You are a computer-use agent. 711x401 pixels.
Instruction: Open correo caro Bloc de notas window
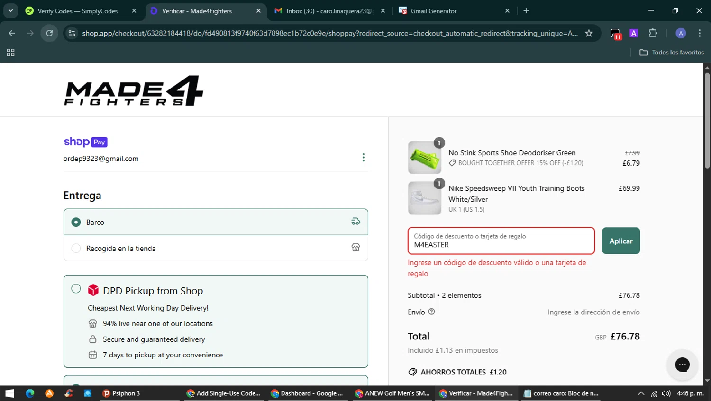coord(561,393)
